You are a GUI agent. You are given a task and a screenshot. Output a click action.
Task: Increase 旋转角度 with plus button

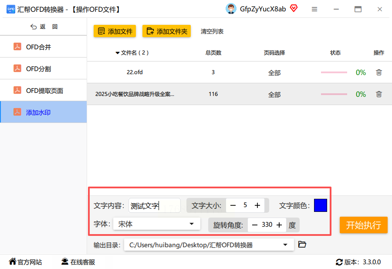(x=279, y=225)
